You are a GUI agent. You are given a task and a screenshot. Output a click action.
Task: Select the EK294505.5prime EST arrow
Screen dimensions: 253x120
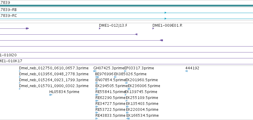(97, 89)
